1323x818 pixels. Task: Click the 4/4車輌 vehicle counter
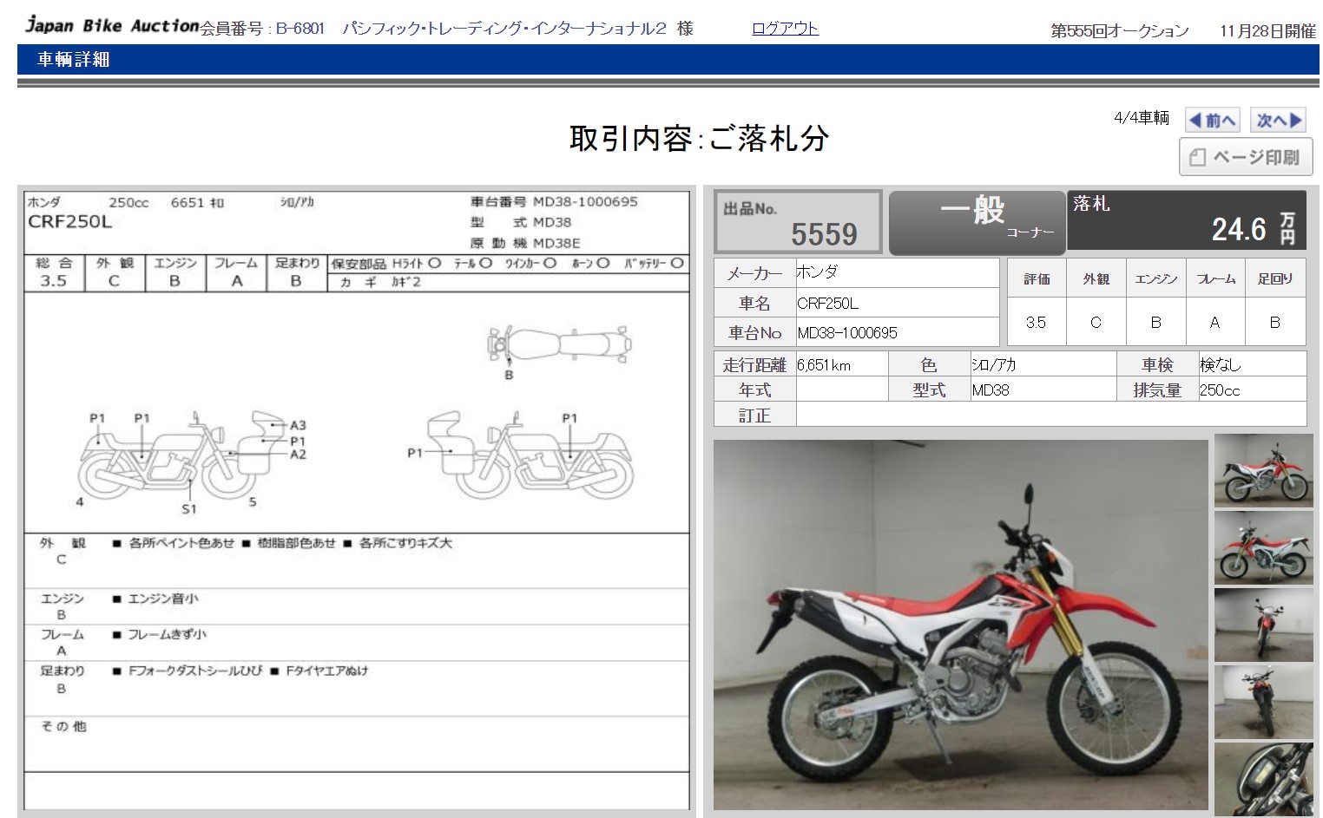click(x=1142, y=118)
